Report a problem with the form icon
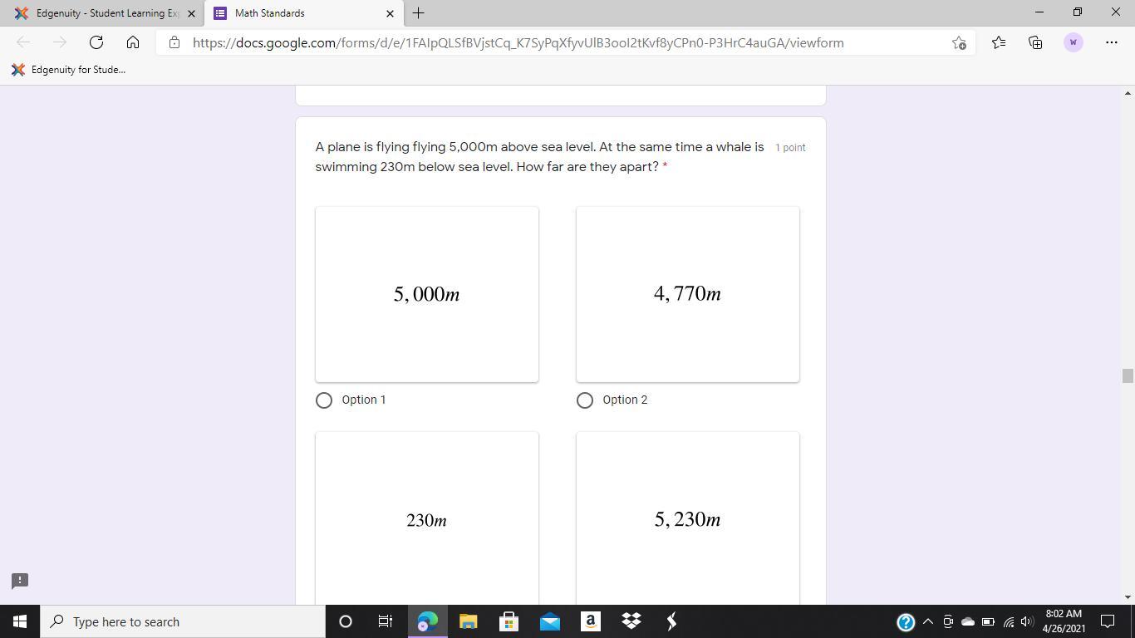Image resolution: width=1135 pixels, height=638 pixels. click(x=20, y=580)
